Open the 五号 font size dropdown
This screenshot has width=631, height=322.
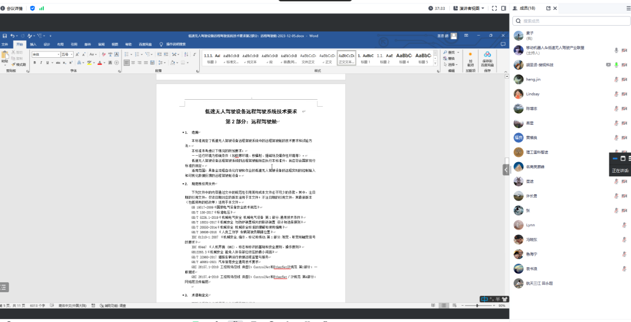point(71,54)
